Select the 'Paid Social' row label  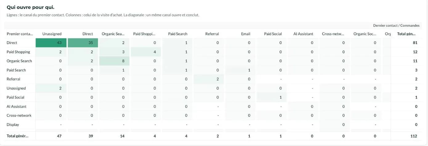(x=15, y=97)
